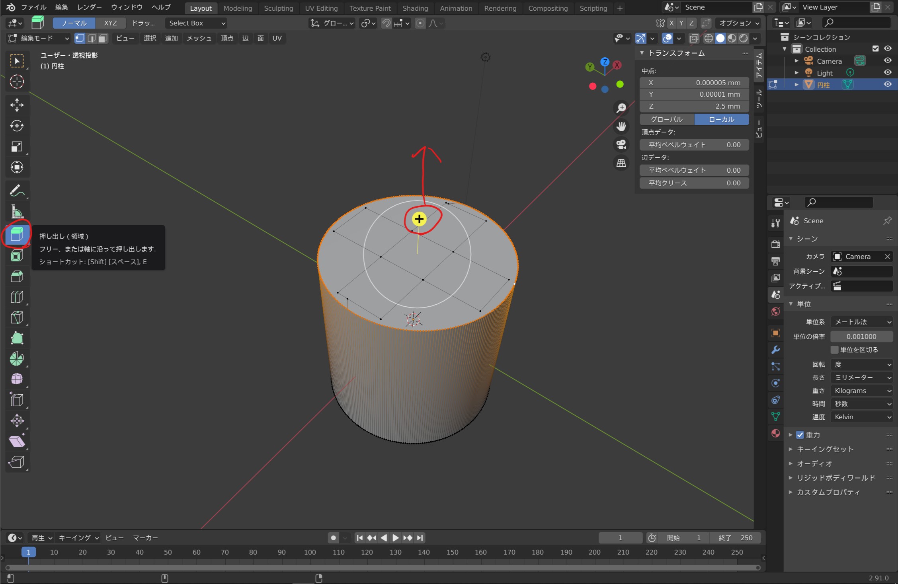Click the Annotate pencil tool
This screenshot has height=584, width=898.
[x=17, y=191]
